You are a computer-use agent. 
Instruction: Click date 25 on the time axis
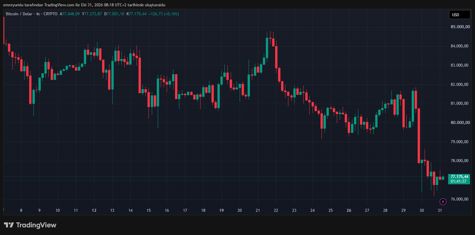331,210
